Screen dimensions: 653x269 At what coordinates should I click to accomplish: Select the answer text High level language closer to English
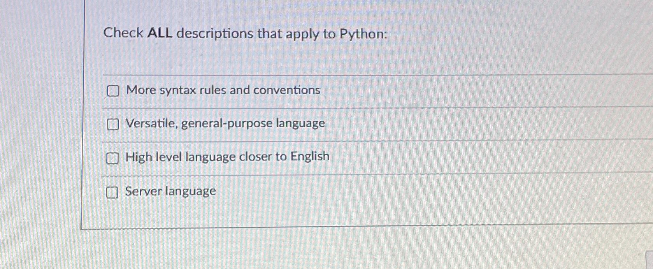click(x=227, y=156)
